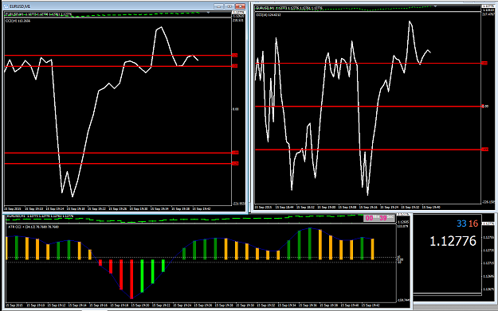Screen dimensions: 498x311
Task: Click the tallest red bar in ATR CCI histogram
Action: pyautogui.click(x=131, y=279)
